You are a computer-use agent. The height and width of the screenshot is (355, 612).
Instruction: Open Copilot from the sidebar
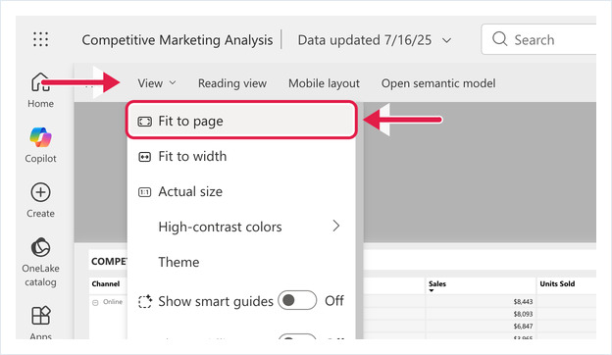point(40,145)
